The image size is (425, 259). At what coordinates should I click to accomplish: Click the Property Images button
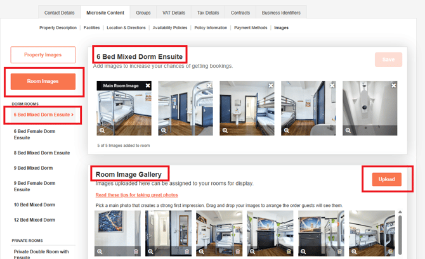coord(43,54)
